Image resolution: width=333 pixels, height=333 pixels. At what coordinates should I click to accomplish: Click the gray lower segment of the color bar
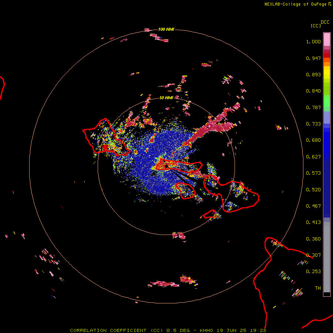[327, 257]
